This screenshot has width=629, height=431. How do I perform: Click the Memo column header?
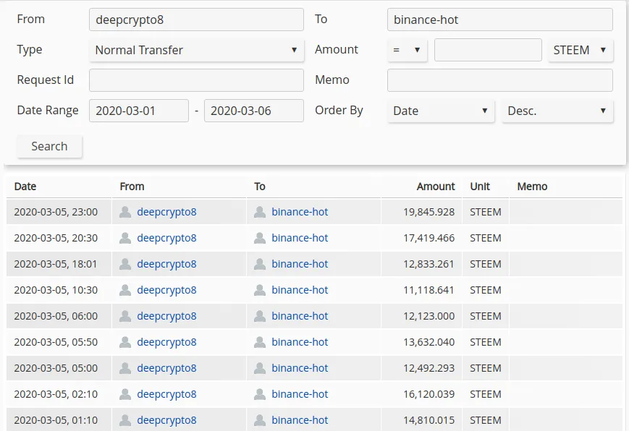pyautogui.click(x=532, y=187)
